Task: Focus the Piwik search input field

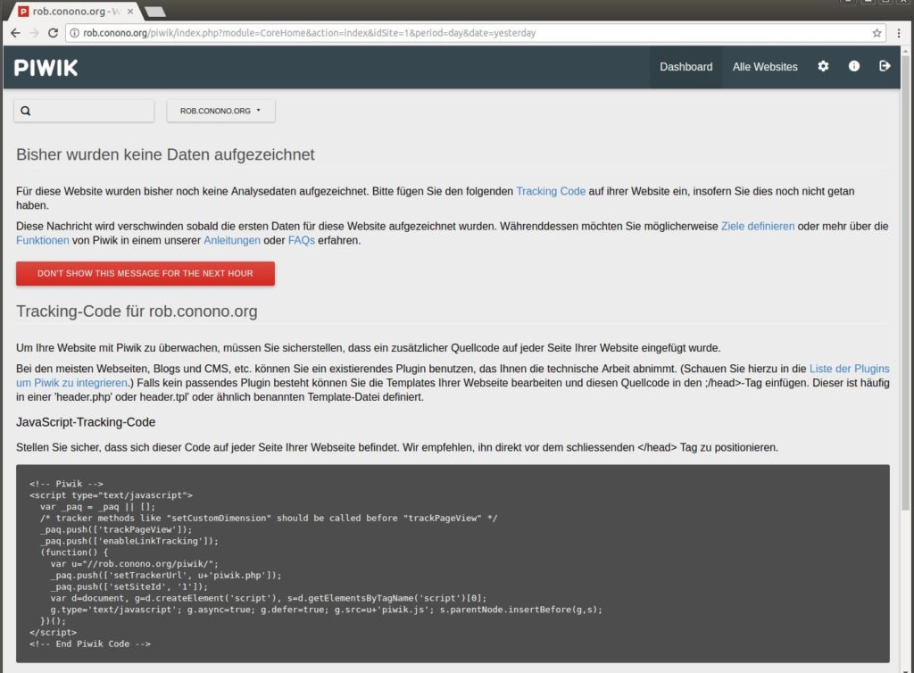Action: [84, 111]
